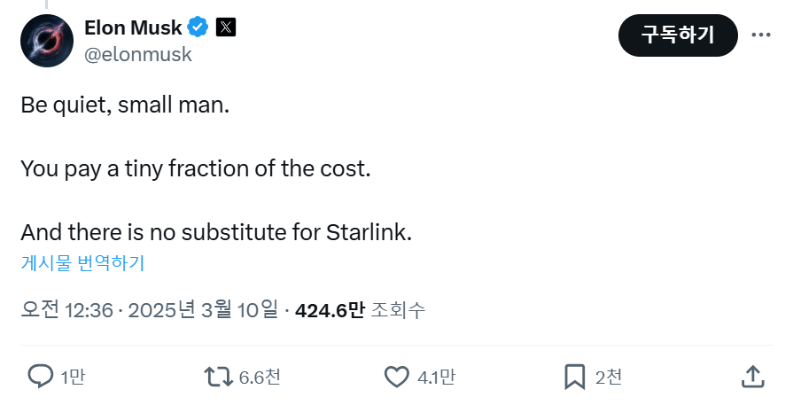Open the Elon Musk display name
Image resolution: width=793 pixels, height=405 pixels.
133,27
